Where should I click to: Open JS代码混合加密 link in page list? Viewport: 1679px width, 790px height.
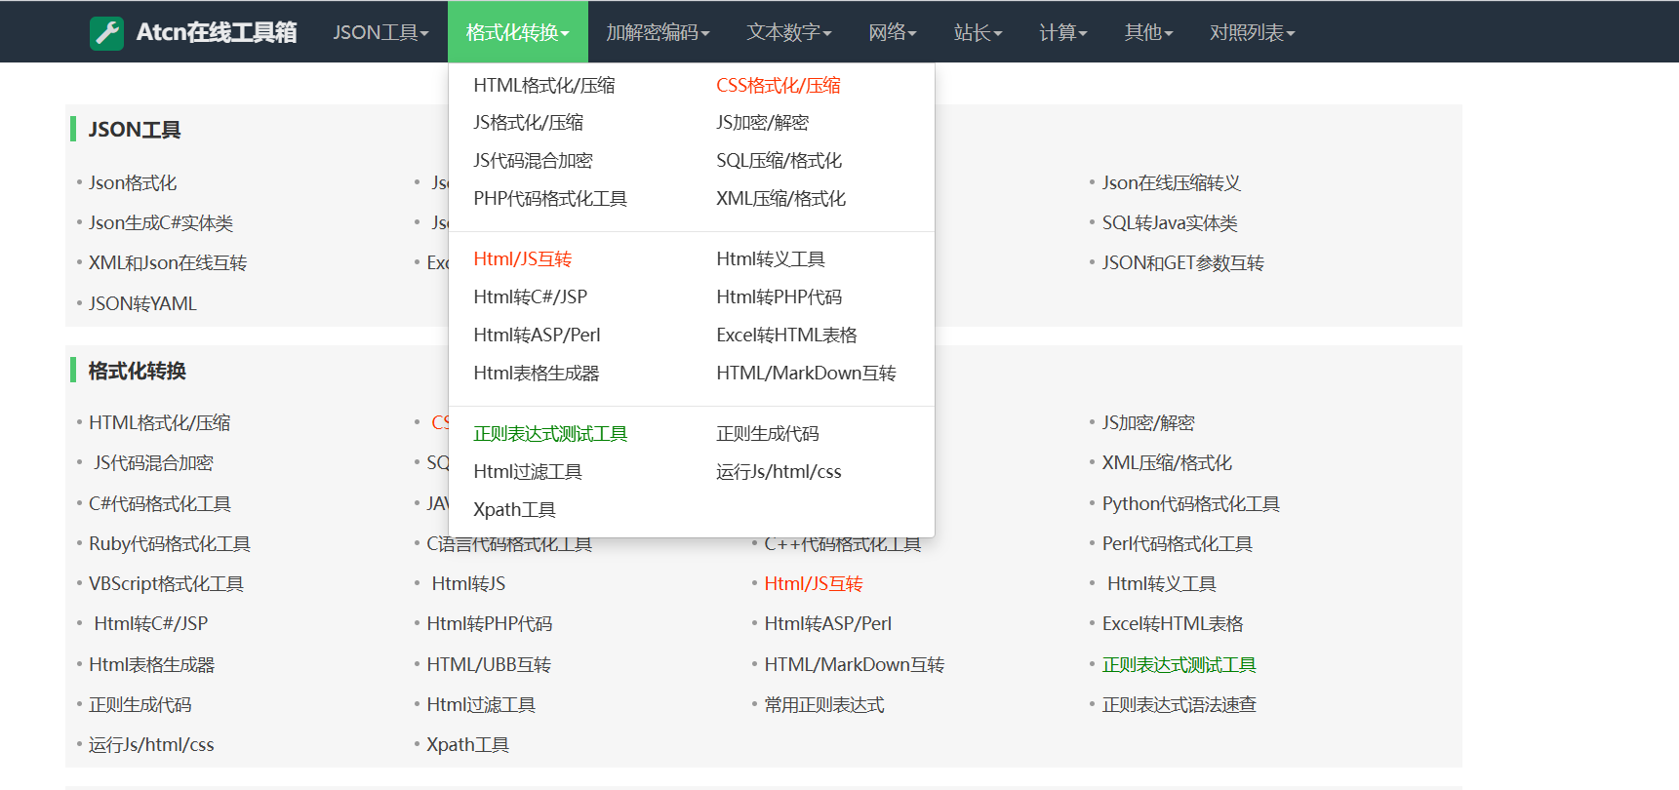(x=153, y=462)
